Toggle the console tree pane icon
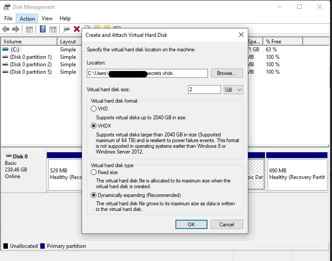Screen dimensions: 332x261 point(29,29)
